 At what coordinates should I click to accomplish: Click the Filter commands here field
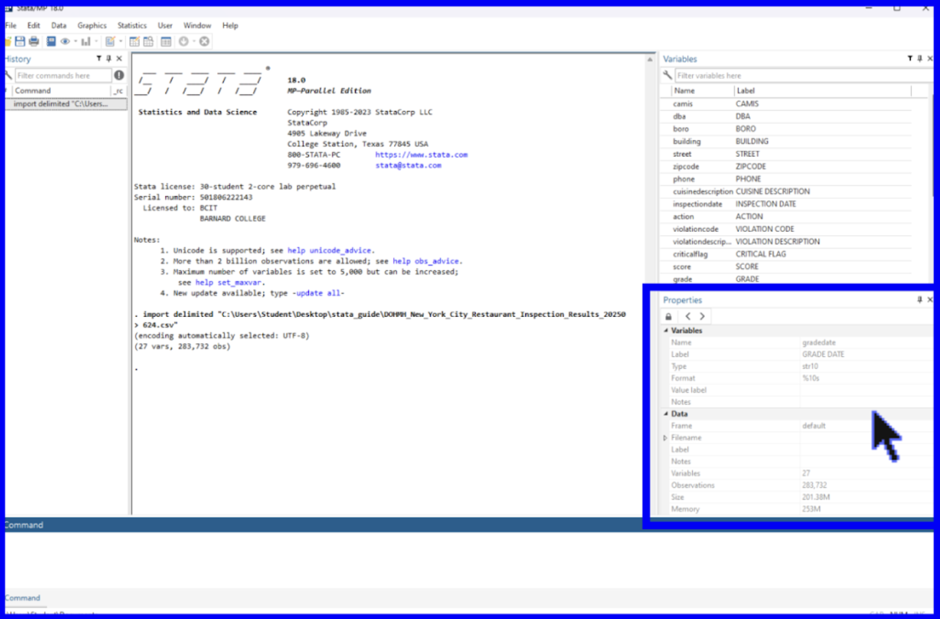point(63,76)
